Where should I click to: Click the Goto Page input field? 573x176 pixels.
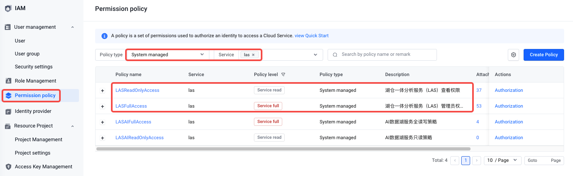tap(544, 161)
